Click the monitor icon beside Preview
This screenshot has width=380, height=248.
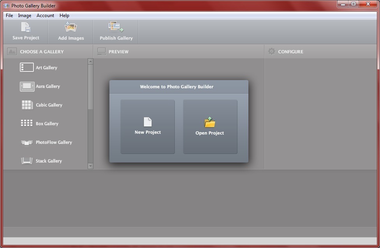(102, 51)
